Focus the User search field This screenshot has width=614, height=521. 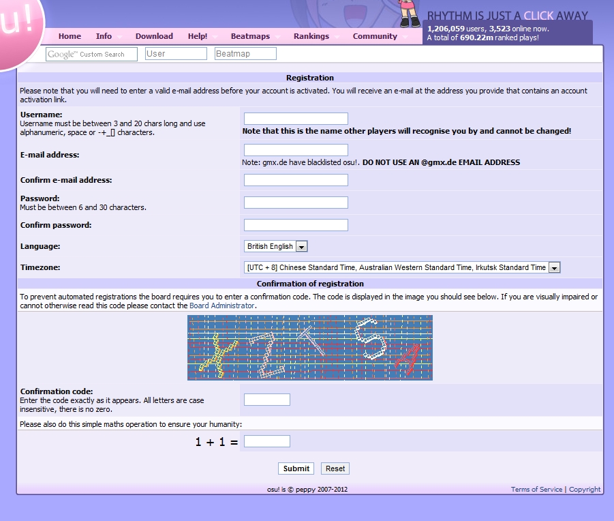click(176, 54)
